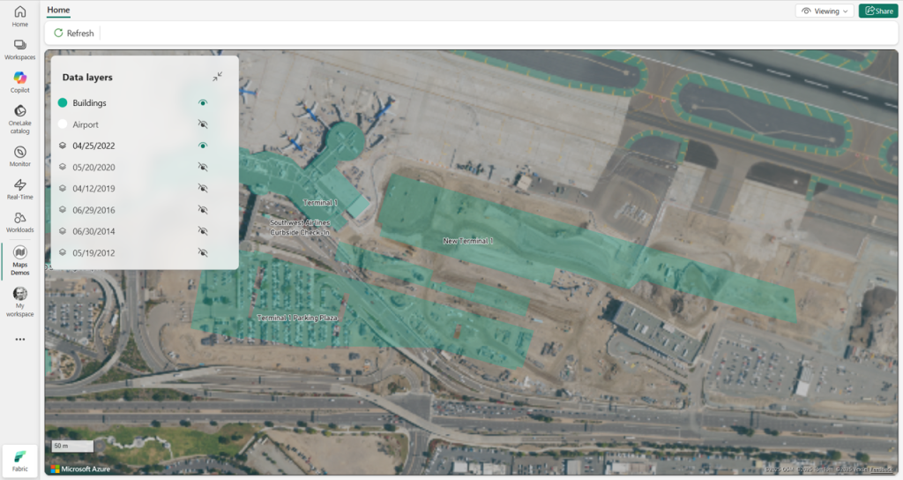Open My workspace avatar item

tap(19, 302)
